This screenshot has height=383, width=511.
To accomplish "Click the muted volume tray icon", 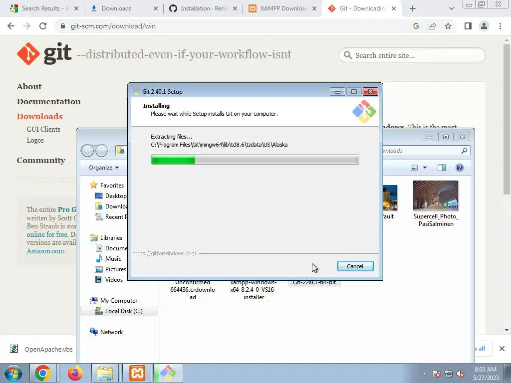I will tap(461, 374).
